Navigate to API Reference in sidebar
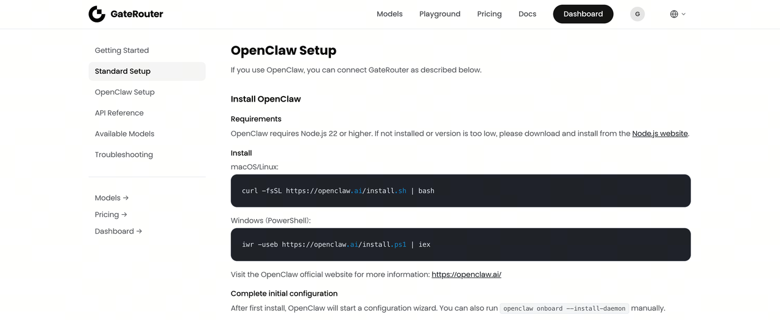780x320 pixels. pos(119,113)
